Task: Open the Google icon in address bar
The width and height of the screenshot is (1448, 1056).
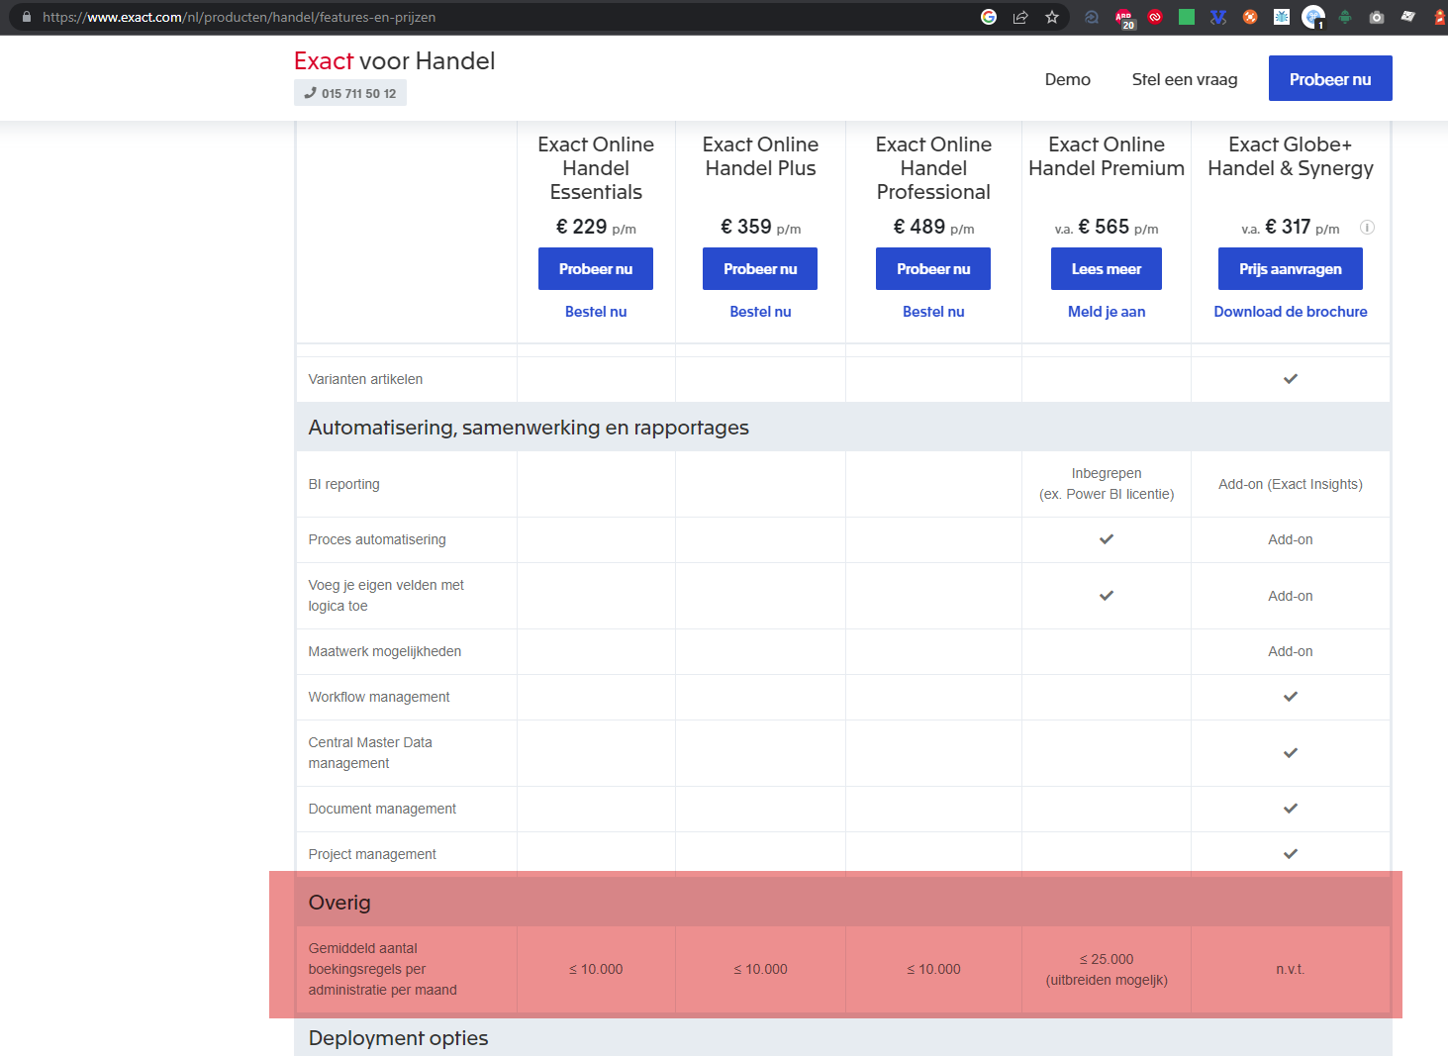Action: pos(989,17)
